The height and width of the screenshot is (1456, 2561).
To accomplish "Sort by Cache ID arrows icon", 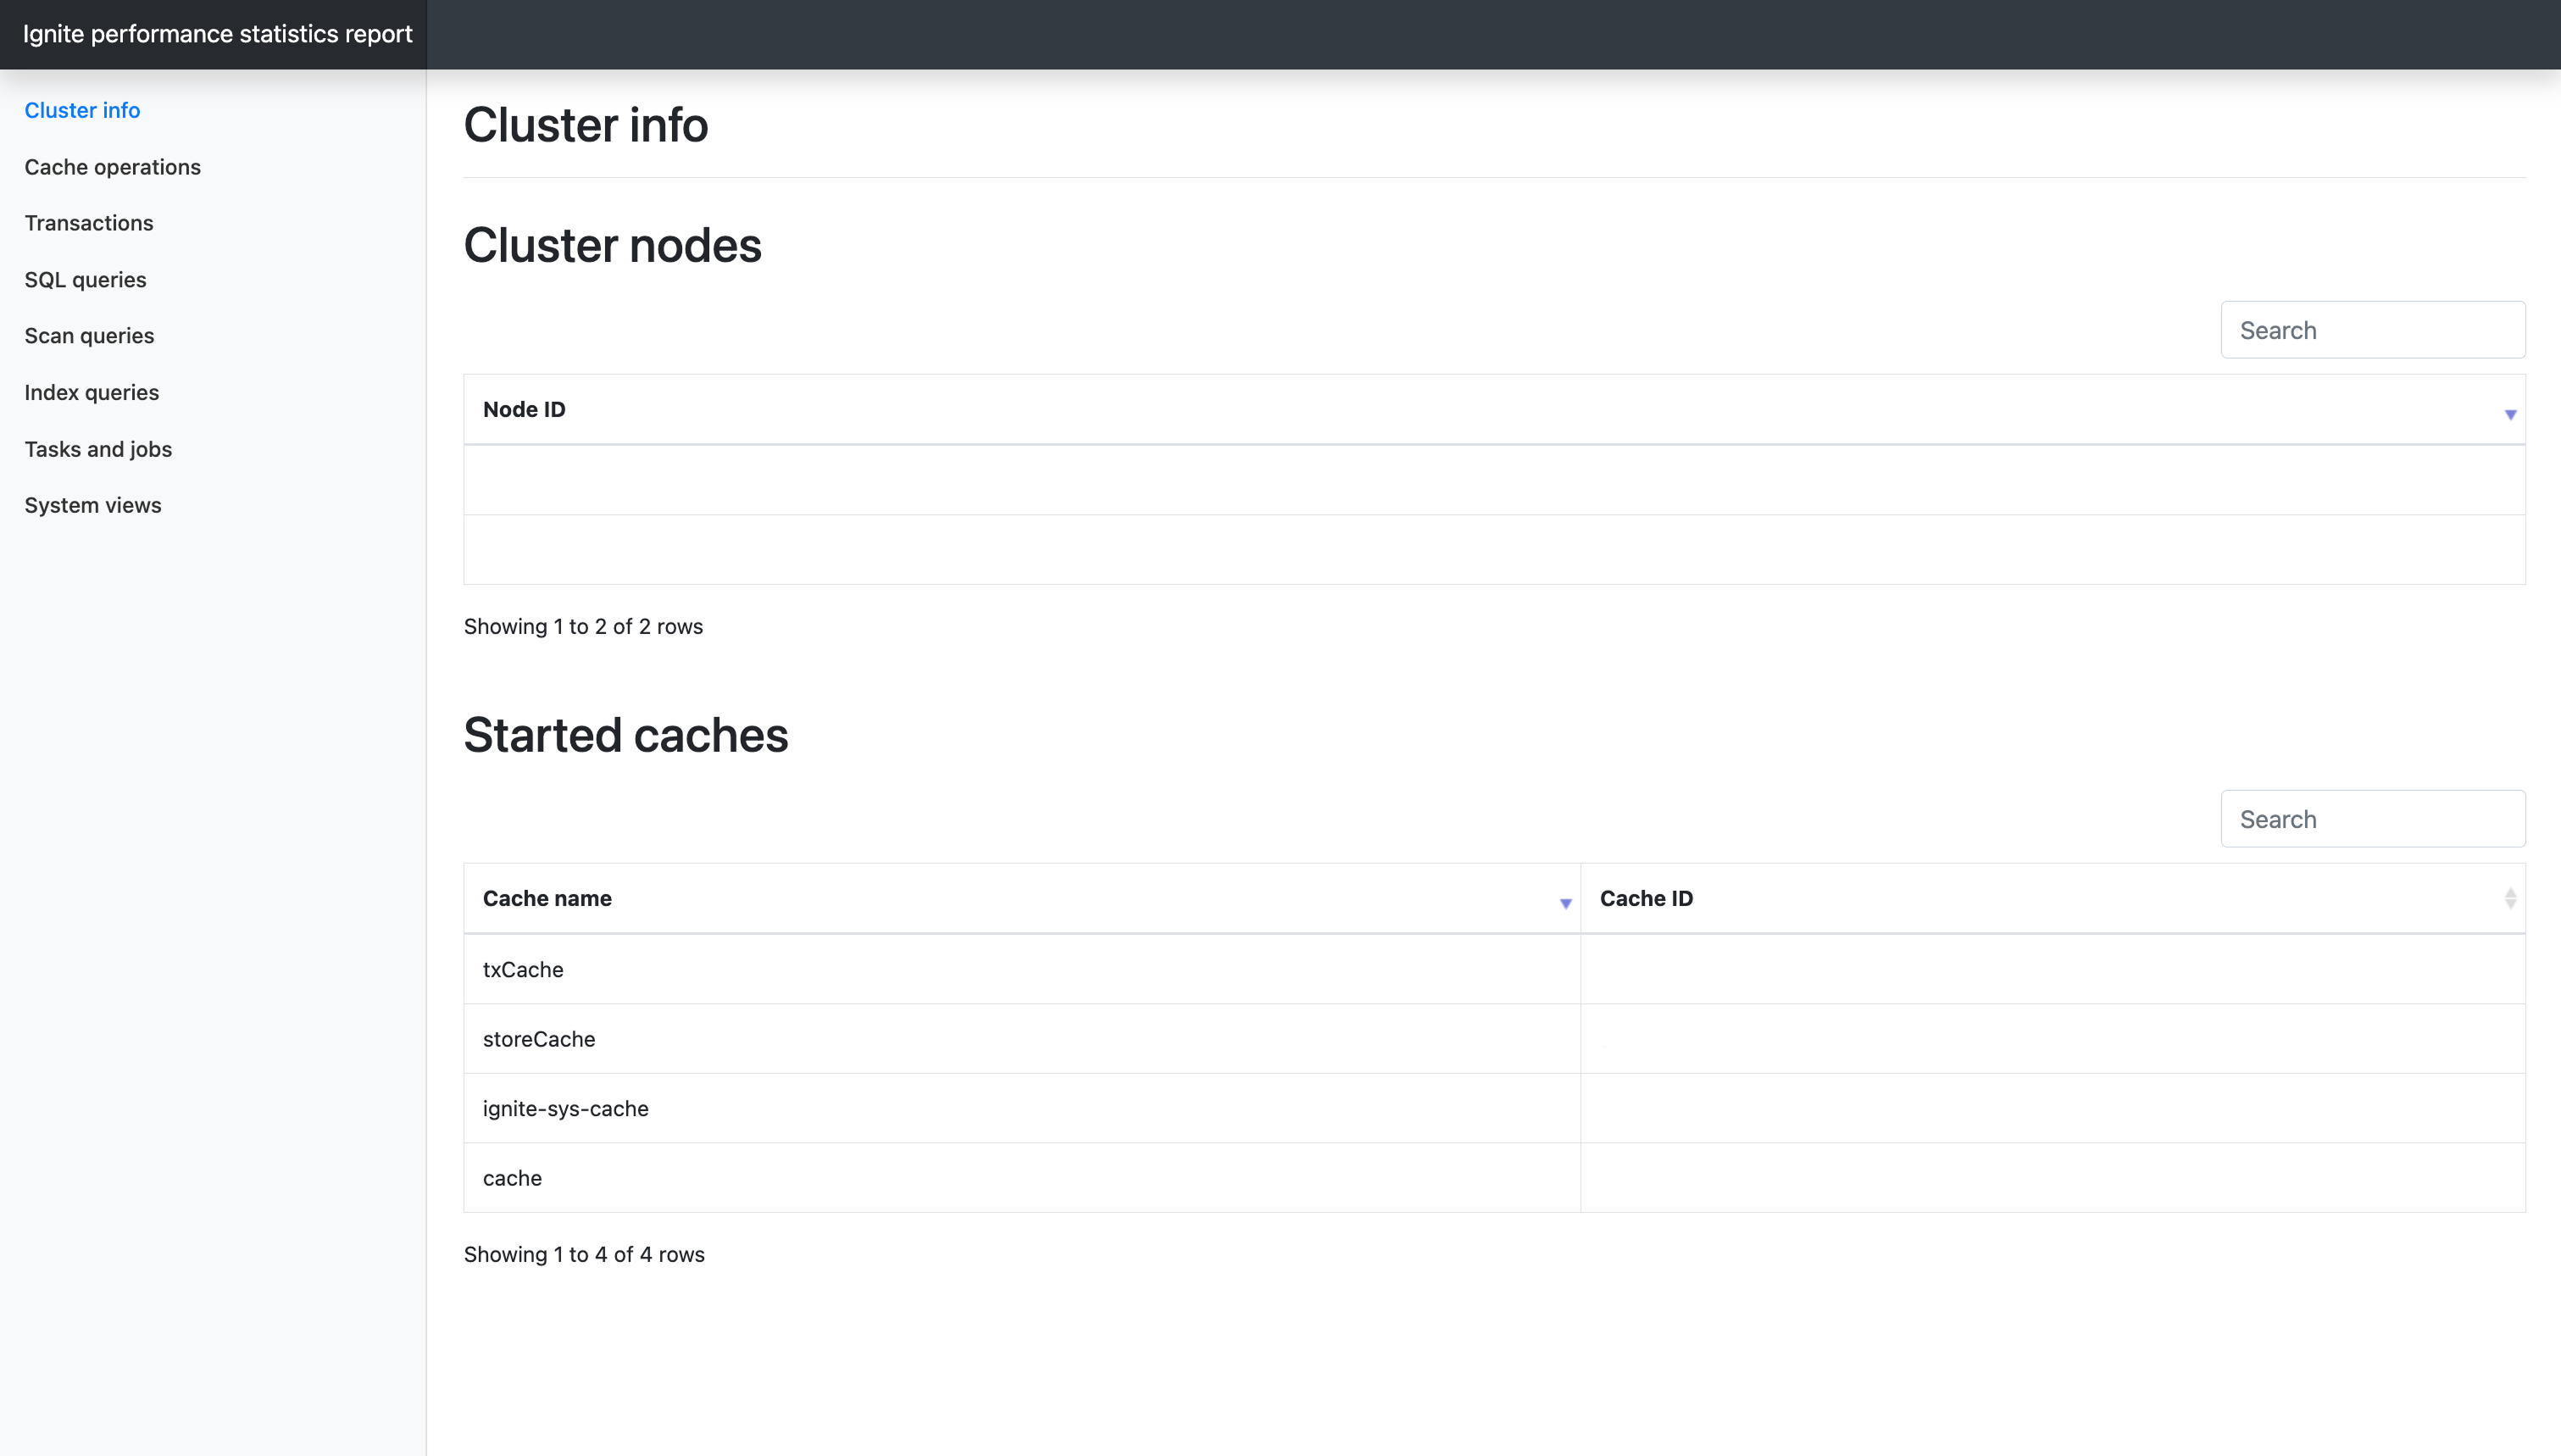I will pos(2510,898).
